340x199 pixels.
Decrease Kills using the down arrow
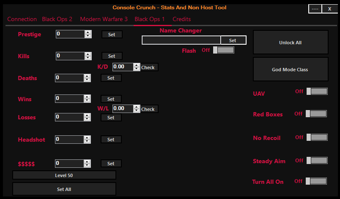(88, 58)
